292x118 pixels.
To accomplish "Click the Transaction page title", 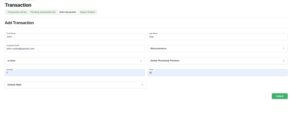I will tap(18, 5).
